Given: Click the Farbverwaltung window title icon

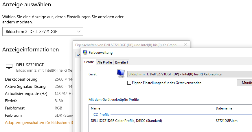Looking at the screenshot, I should click(85, 52).
